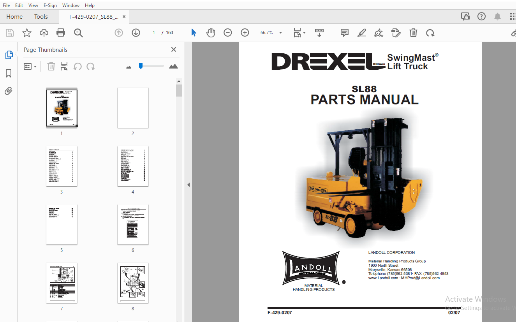Switch to the Tools tab
516x322 pixels.
coord(41,17)
